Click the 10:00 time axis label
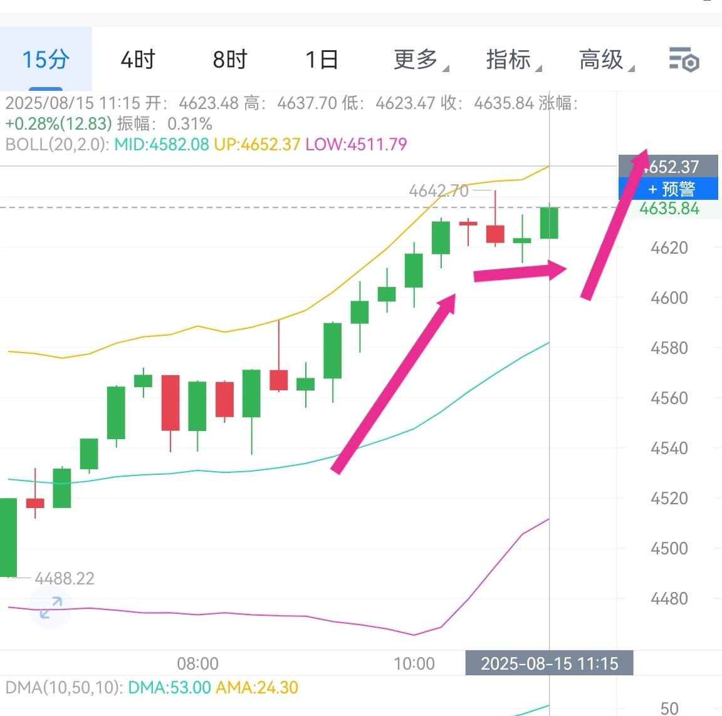The width and height of the screenshot is (722, 716). click(x=414, y=663)
